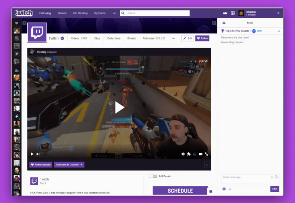Click the chat header collapse icon
The width and height of the screenshot is (295, 203).
click(x=224, y=23)
